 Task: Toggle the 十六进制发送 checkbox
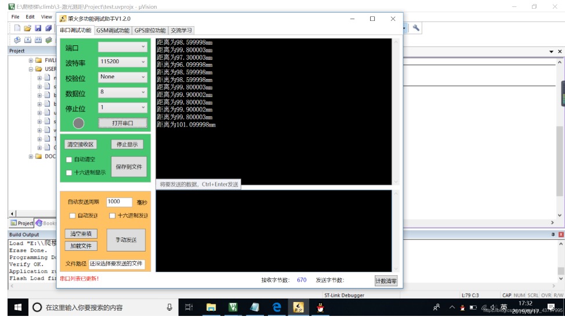pos(112,215)
